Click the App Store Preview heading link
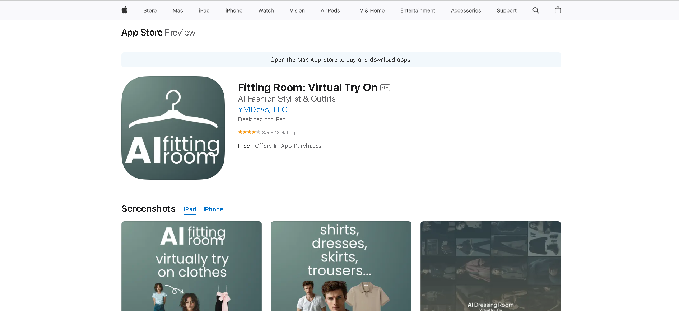 click(158, 33)
